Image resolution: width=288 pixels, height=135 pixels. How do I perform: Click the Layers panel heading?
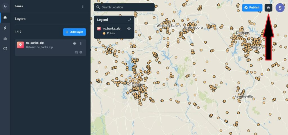20,19
